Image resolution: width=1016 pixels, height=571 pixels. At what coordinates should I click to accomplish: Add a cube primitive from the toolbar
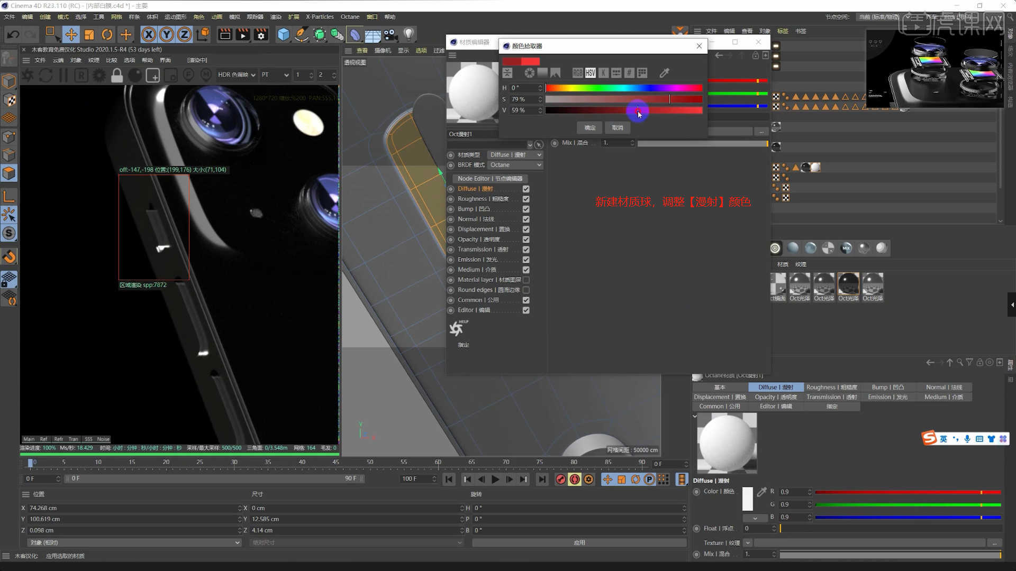click(284, 34)
